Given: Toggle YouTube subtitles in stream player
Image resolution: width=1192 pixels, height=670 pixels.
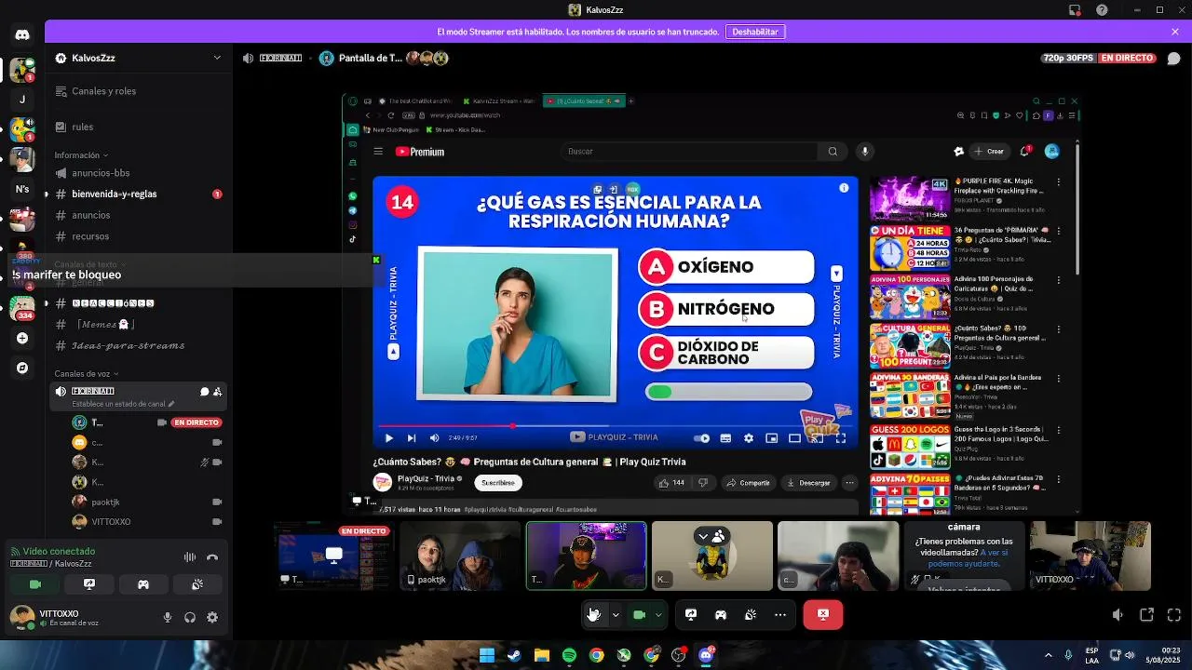Looking at the screenshot, I should point(725,438).
